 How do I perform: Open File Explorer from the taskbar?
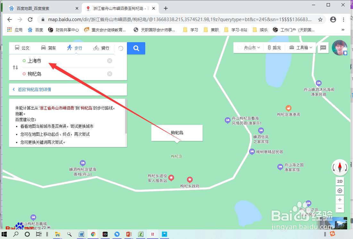point(58,234)
